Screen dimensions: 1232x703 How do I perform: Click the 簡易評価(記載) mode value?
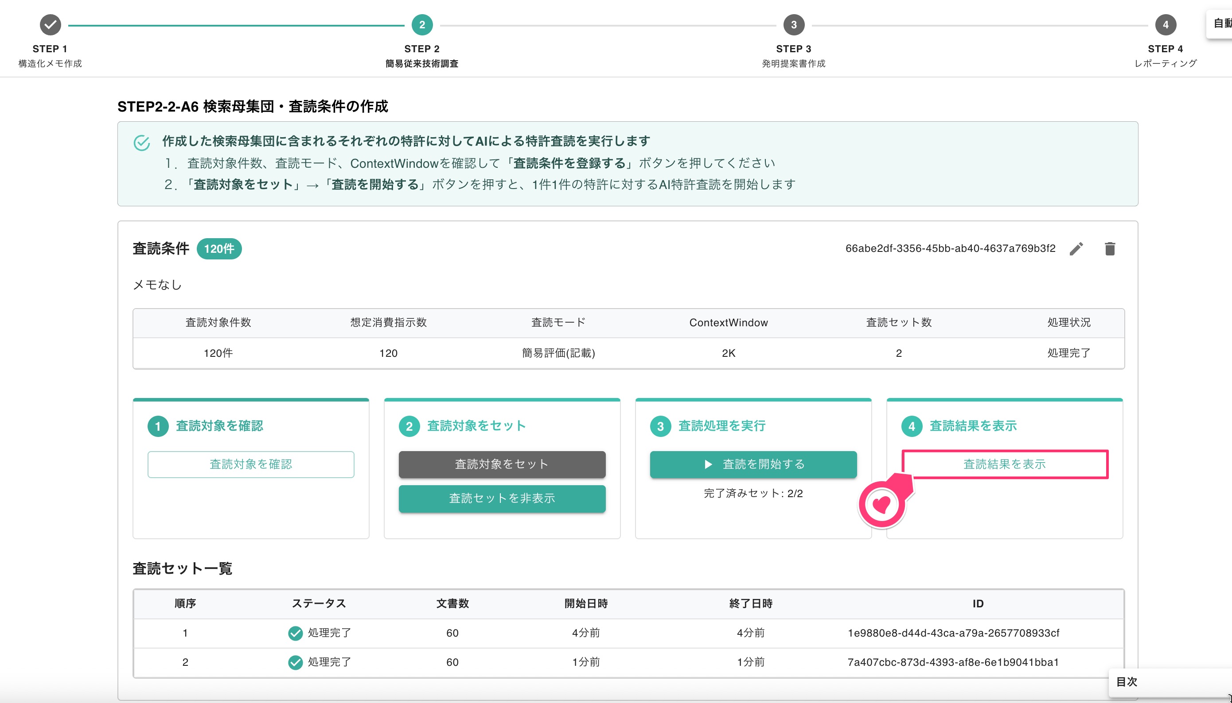coord(558,353)
